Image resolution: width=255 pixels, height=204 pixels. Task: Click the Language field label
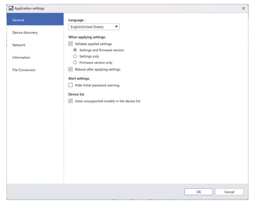point(77,20)
